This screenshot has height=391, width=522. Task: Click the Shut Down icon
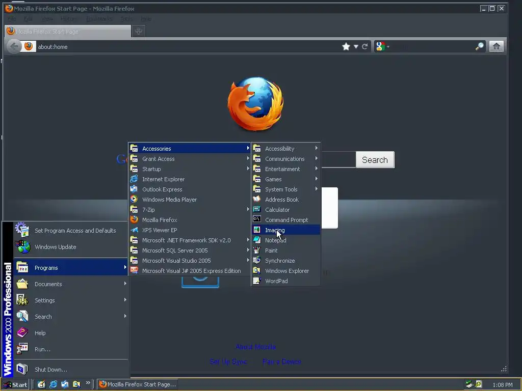pos(22,369)
